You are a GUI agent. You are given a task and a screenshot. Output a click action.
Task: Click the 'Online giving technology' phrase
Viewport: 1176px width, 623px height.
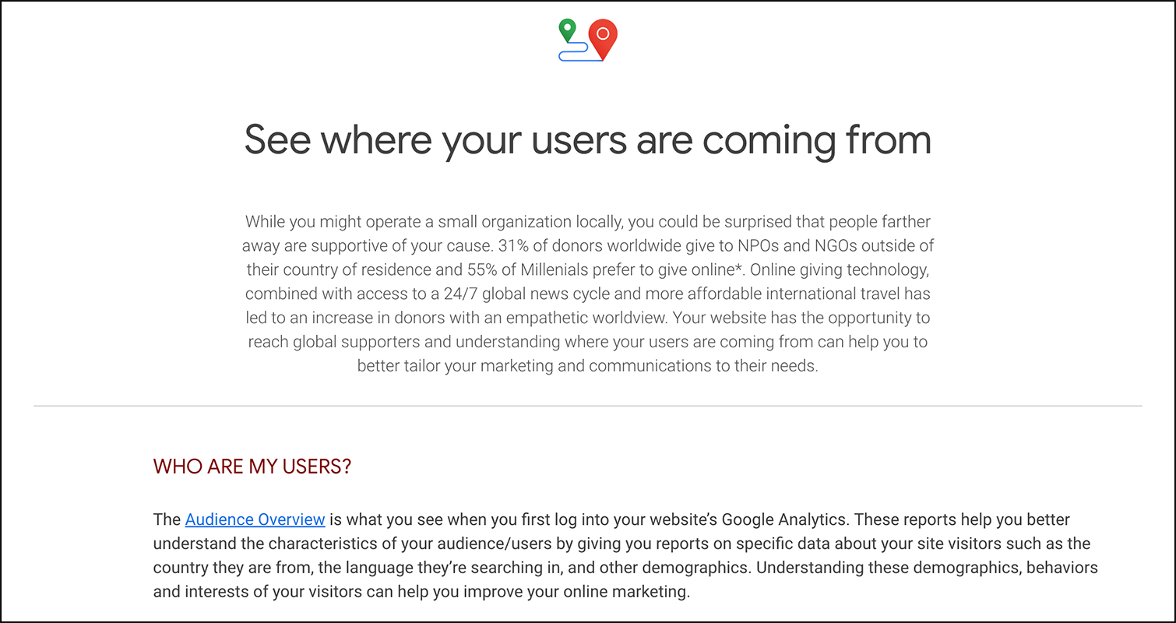(x=840, y=269)
